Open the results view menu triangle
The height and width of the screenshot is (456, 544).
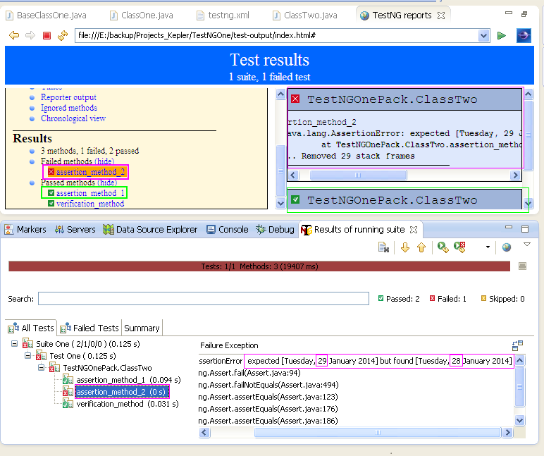tap(527, 245)
